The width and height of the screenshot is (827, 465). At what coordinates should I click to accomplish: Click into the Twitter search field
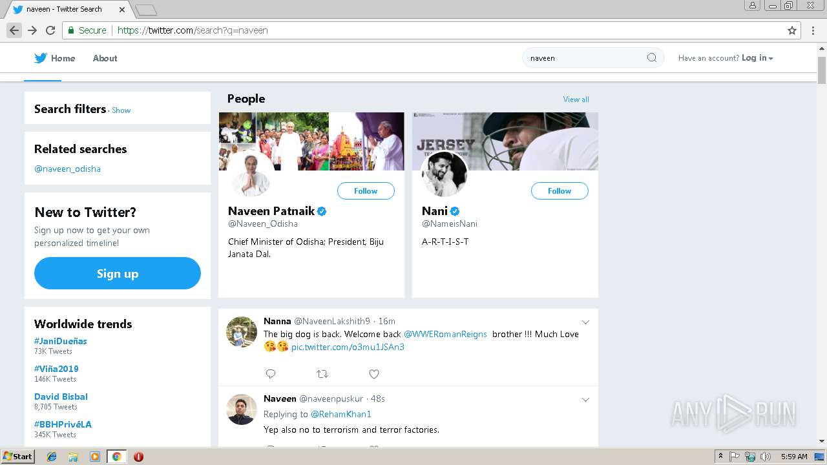click(x=585, y=57)
